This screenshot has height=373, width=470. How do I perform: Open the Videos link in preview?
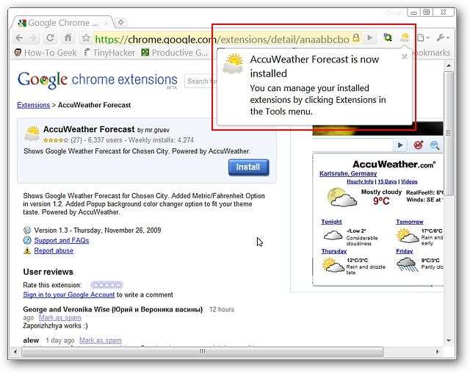tap(409, 181)
